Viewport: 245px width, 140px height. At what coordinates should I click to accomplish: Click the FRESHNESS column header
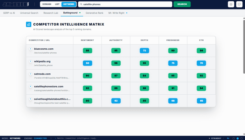173,40
